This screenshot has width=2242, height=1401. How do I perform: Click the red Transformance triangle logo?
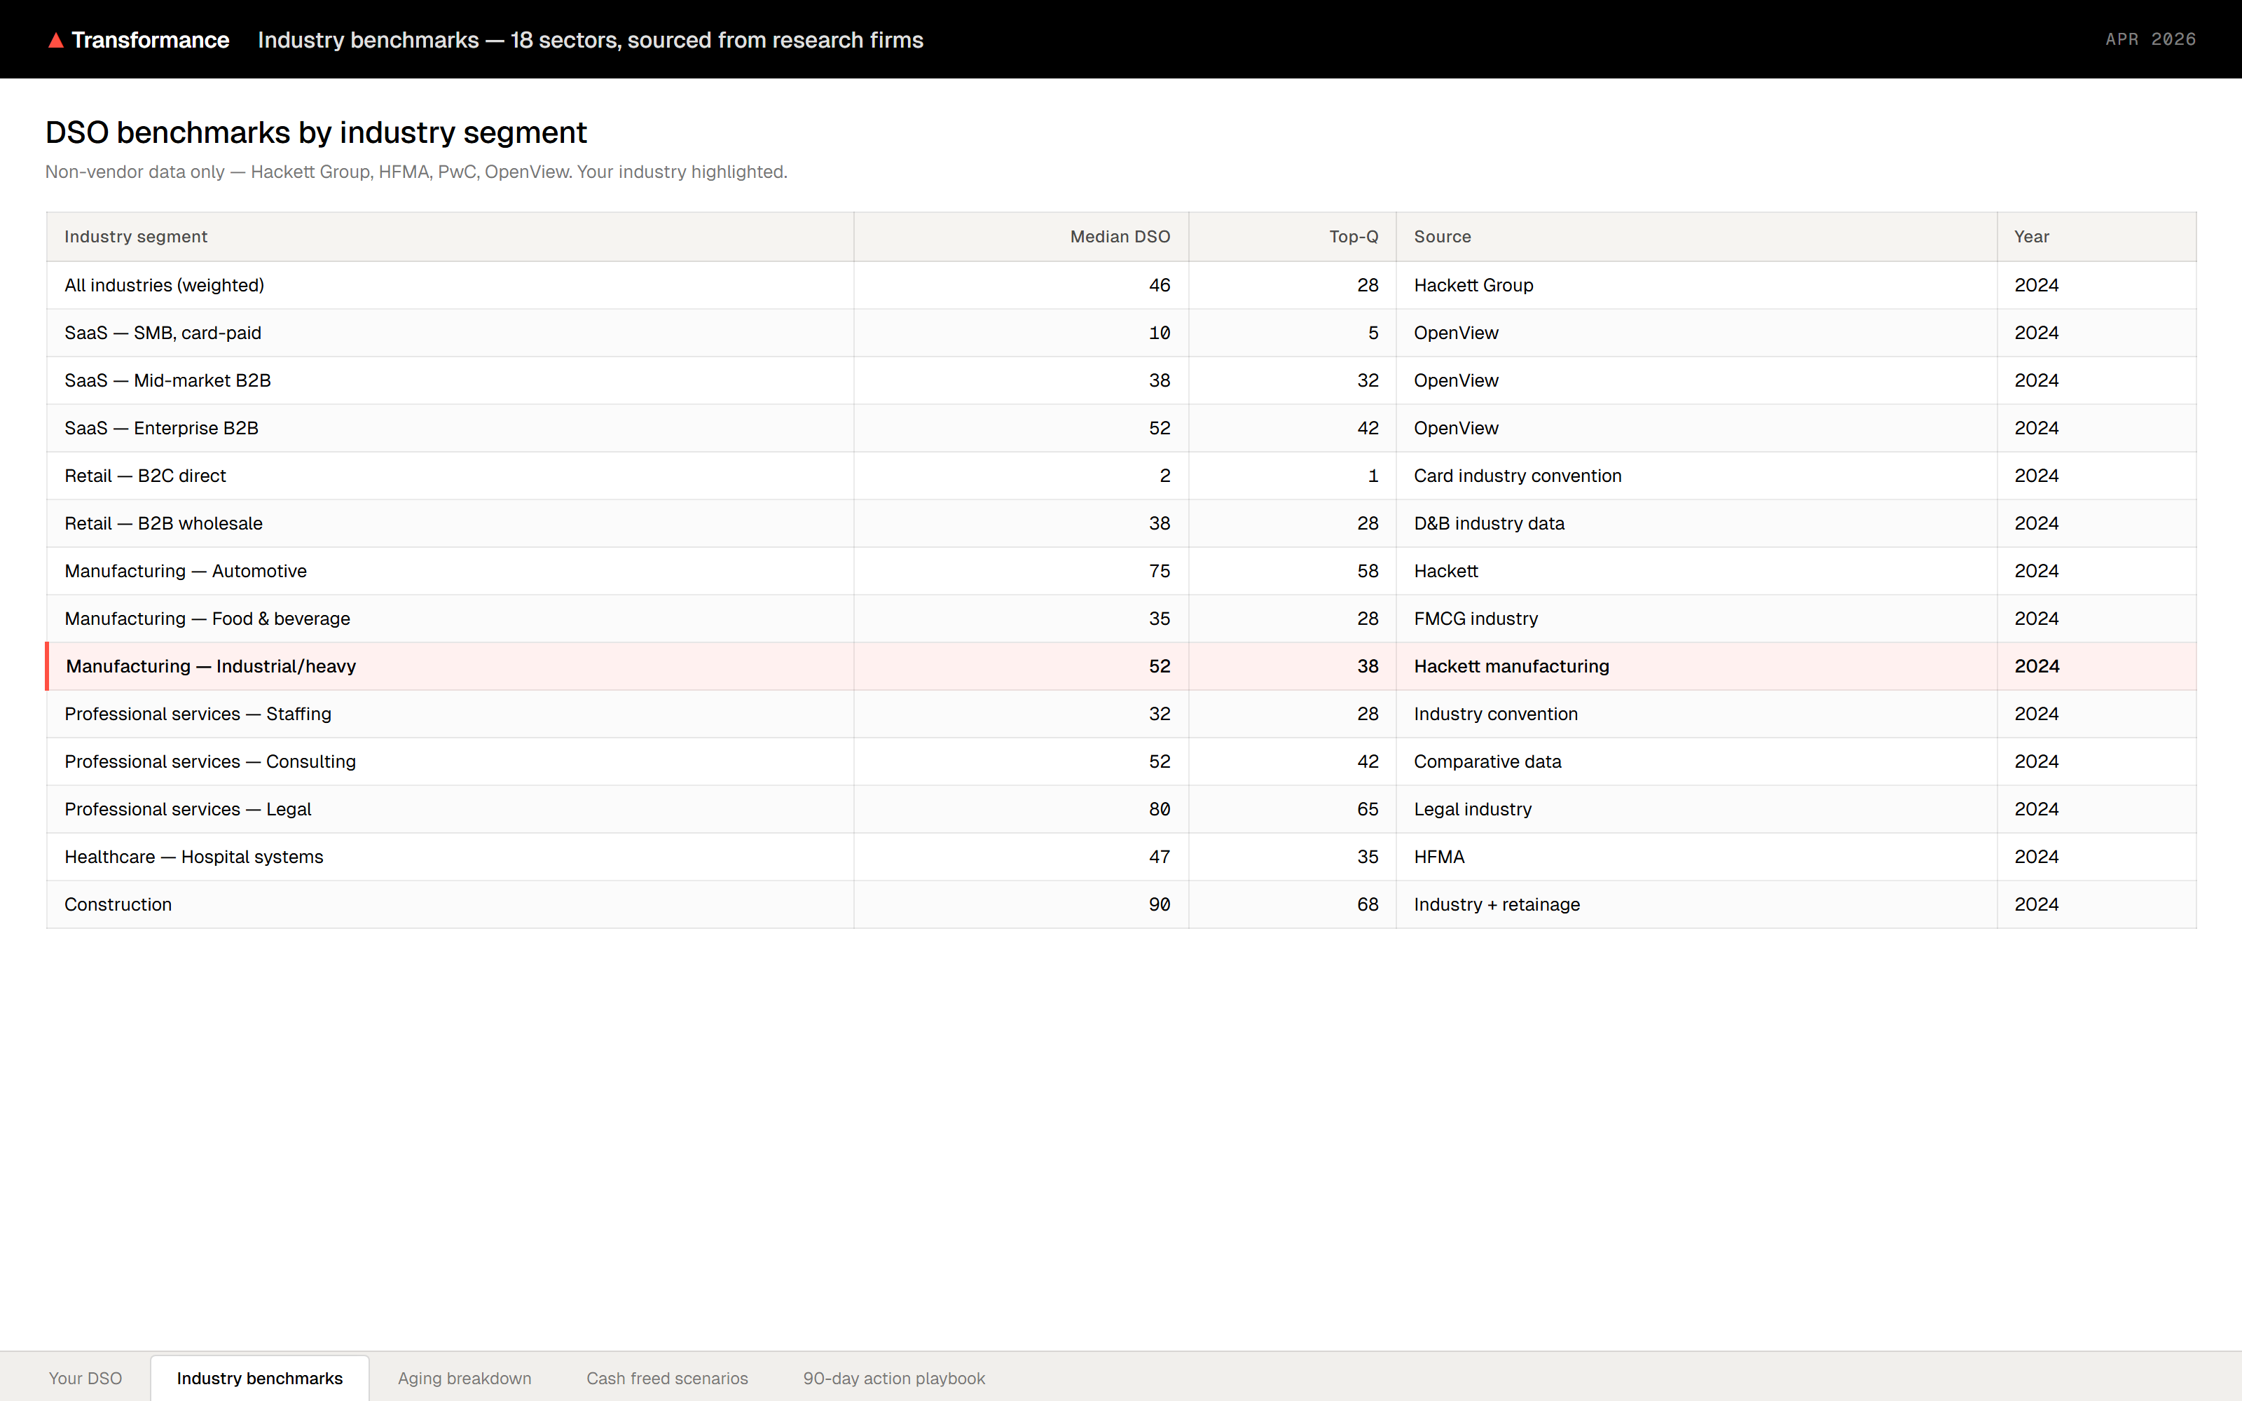(57, 39)
